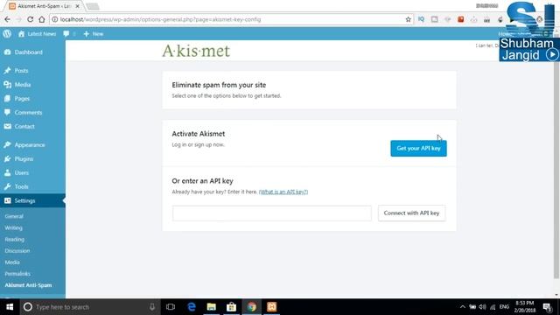This screenshot has height=315, width=560.
Task: Bookmark page with star icon
Action: (409, 19)
